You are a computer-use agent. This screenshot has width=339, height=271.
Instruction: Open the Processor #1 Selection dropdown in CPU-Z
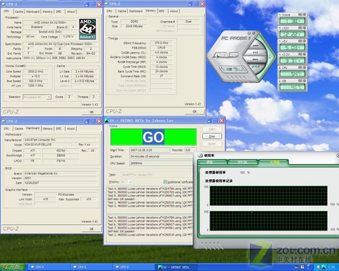coord(48,97)
